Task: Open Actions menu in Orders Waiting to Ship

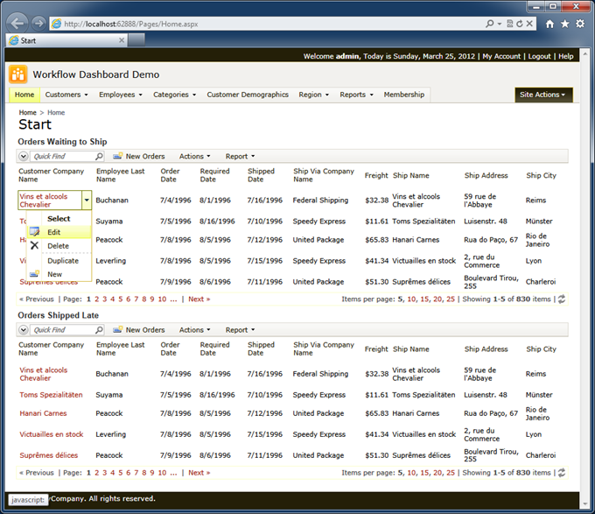Action: pyautogui.click(x=194, y=156)
